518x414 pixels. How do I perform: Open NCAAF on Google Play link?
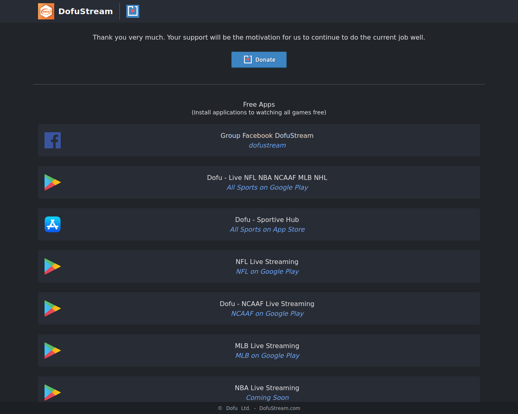[x=267, y=313]
